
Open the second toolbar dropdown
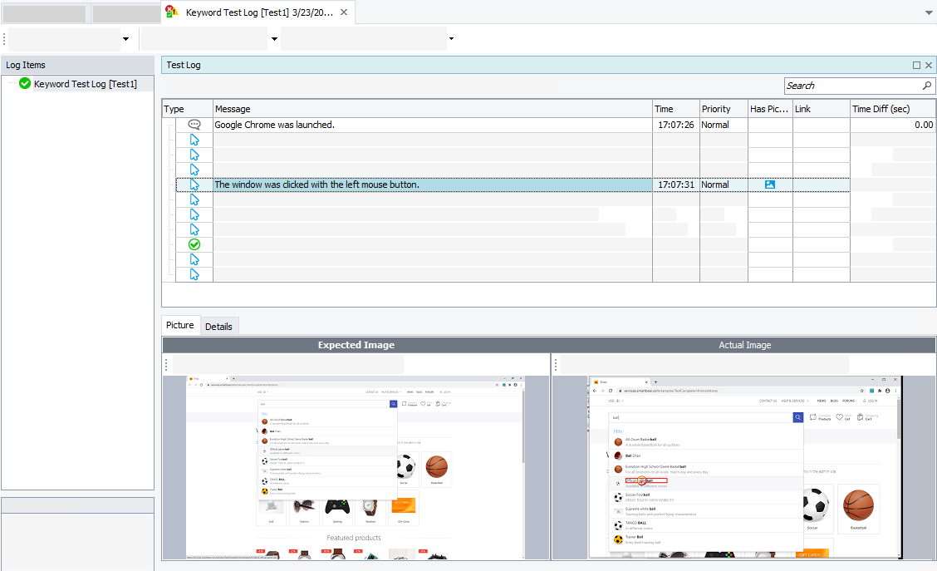[x=274, y=38]
